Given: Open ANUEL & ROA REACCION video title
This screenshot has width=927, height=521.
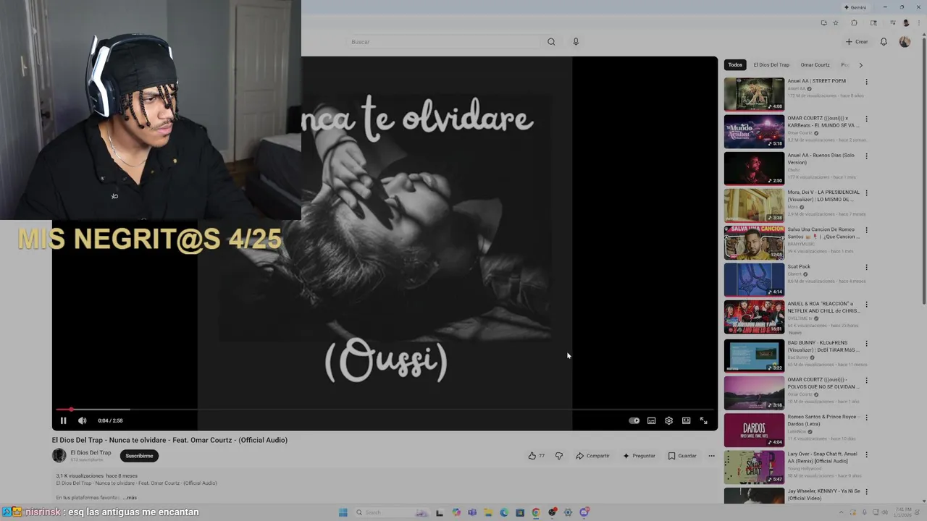Looking at the screenshot, I should pos(823,308).
